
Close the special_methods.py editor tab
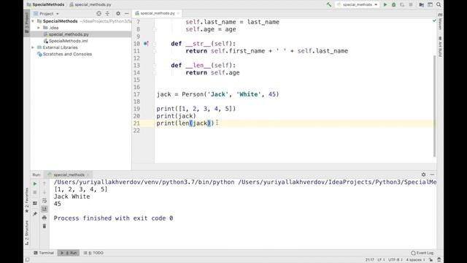[x=178, y=13]
